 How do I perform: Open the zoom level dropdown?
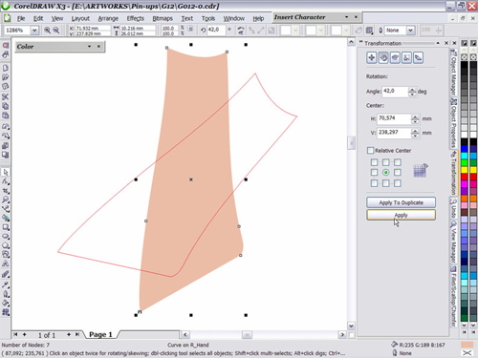(34, 31)
